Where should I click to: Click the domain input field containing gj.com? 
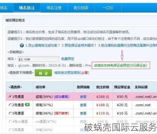[38, 59]
